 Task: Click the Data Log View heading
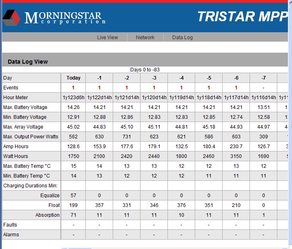coord(28,62)
